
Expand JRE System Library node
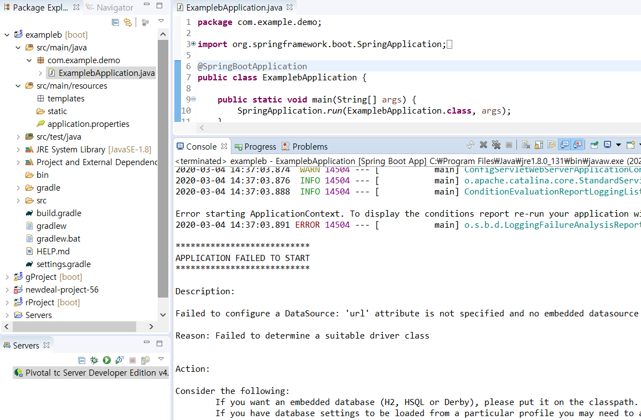point(18,150)
